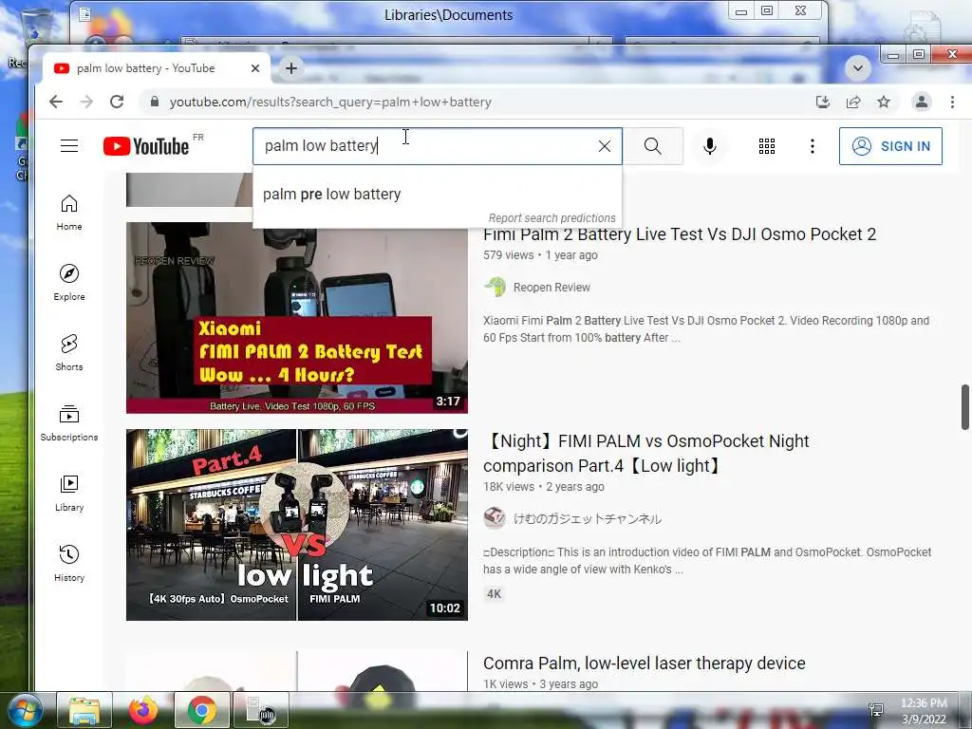972x729 pixels.
Task: Open Fimi Palm 2 Battery Live Test title
Action: coord(680,234)
